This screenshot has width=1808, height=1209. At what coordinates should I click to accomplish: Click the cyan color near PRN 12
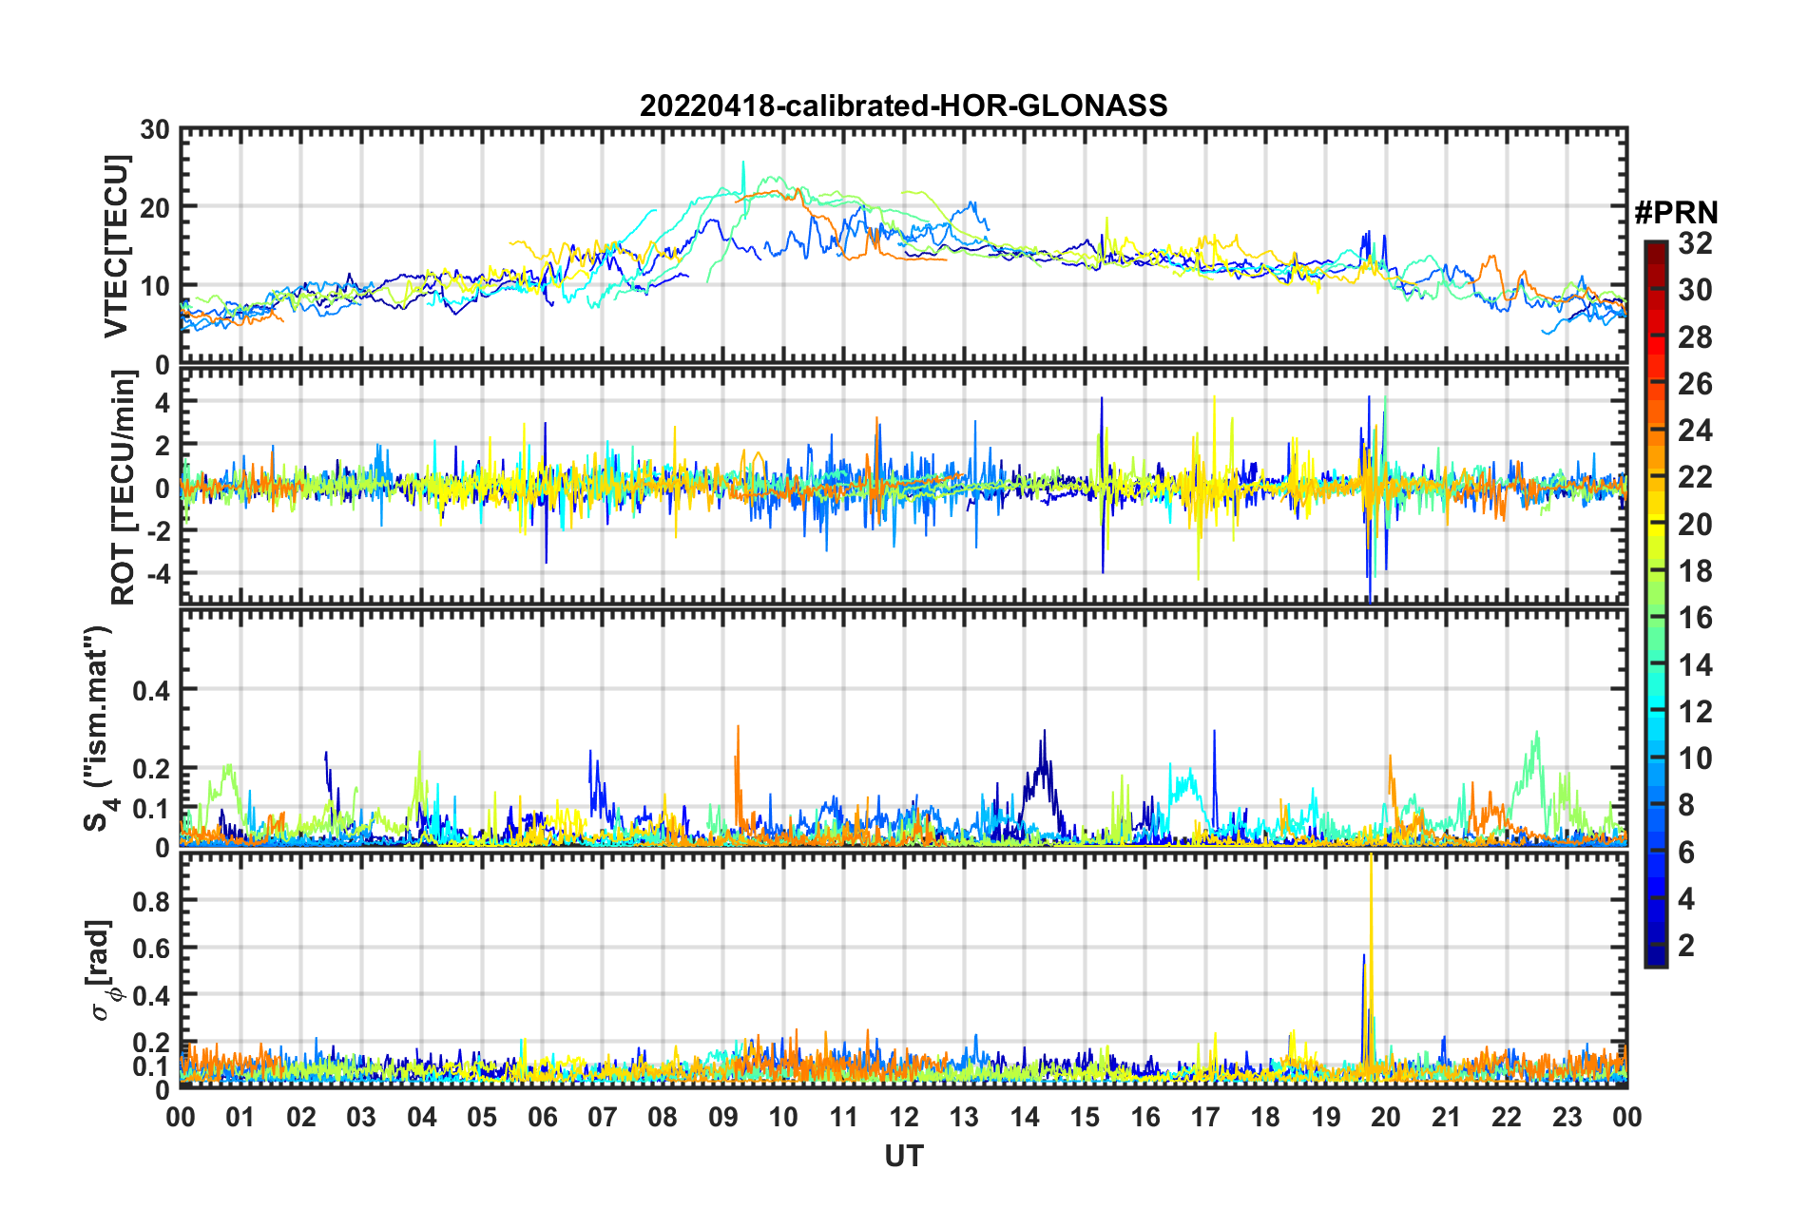tap(1655, 711)
